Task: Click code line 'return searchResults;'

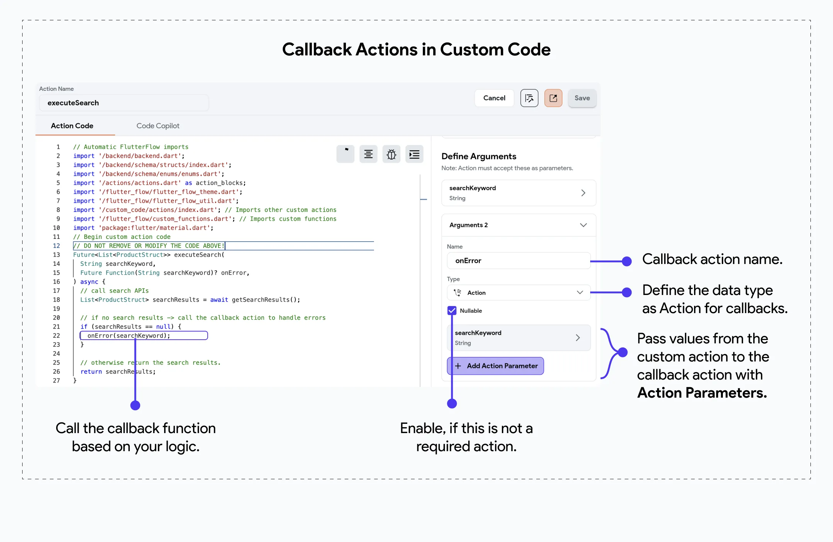Action: (x=118, y=371)
